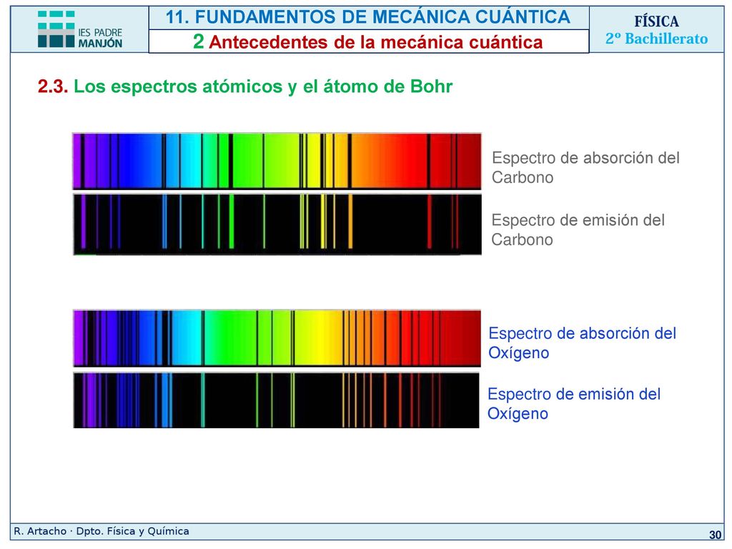Image resolution: width=732 pixels, height=549 pixels.
Task: Click footer 'R. Artacho · Dpto. Física y Química'
Action: point(102,531)
